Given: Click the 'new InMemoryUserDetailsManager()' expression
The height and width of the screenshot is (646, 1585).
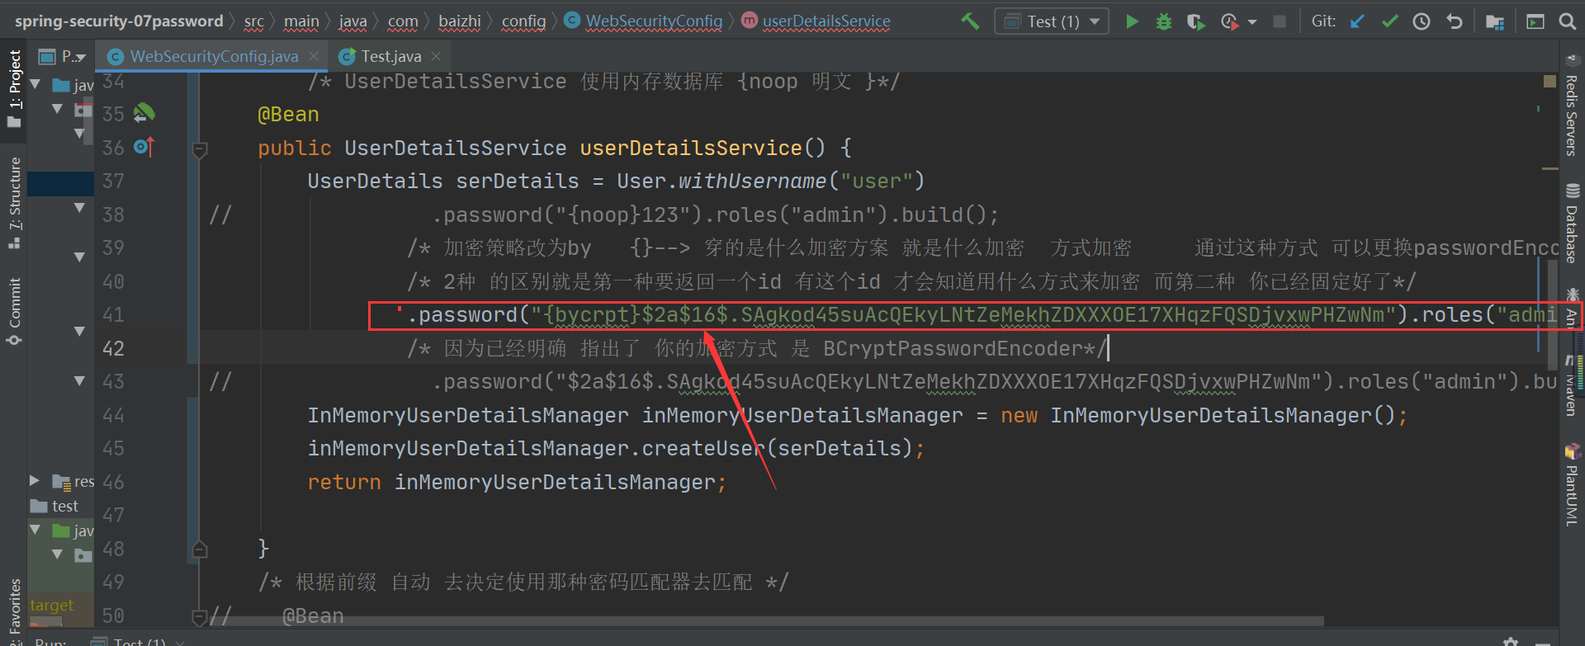Looking at the screenshot, I should [1198, 415].
